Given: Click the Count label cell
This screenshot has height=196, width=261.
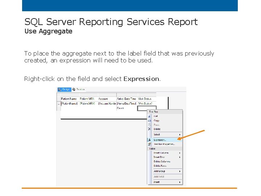Looking at the screenshot, I should [127, 108].
